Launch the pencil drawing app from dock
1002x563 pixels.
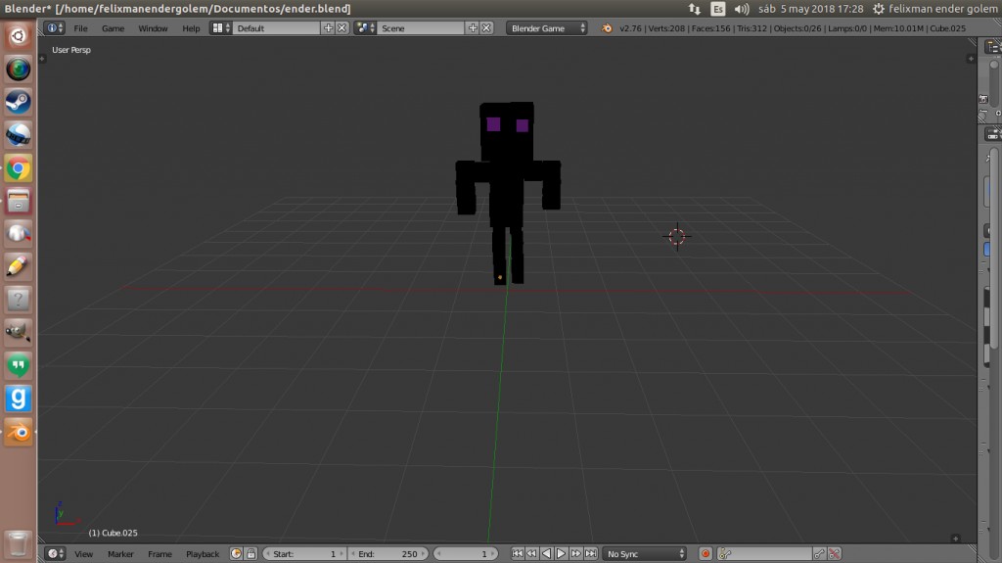pyautogui.click(x=18, y=265)
